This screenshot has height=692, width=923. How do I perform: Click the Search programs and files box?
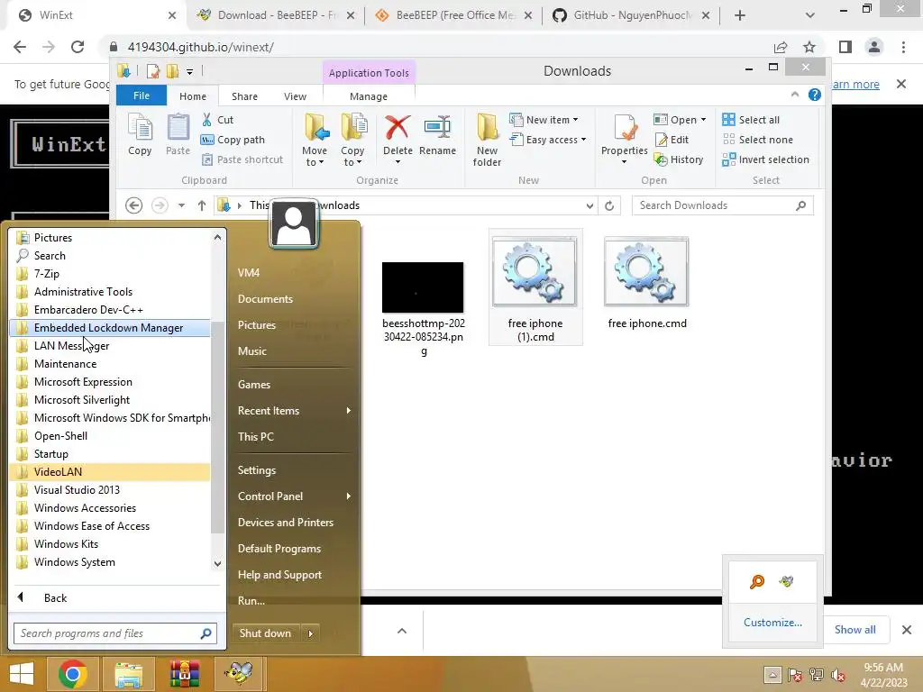pyautogui.click(x=115, y=633)
